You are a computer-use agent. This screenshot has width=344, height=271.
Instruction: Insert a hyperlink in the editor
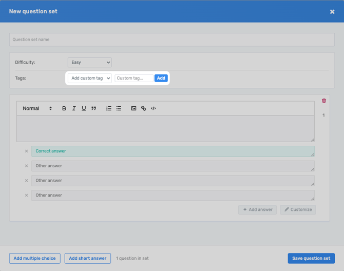point(143,108)
